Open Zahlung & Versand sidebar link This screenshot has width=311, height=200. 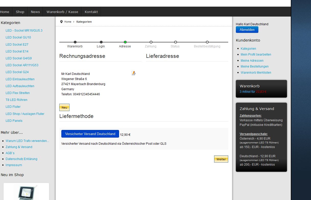(x=19, y=147)
